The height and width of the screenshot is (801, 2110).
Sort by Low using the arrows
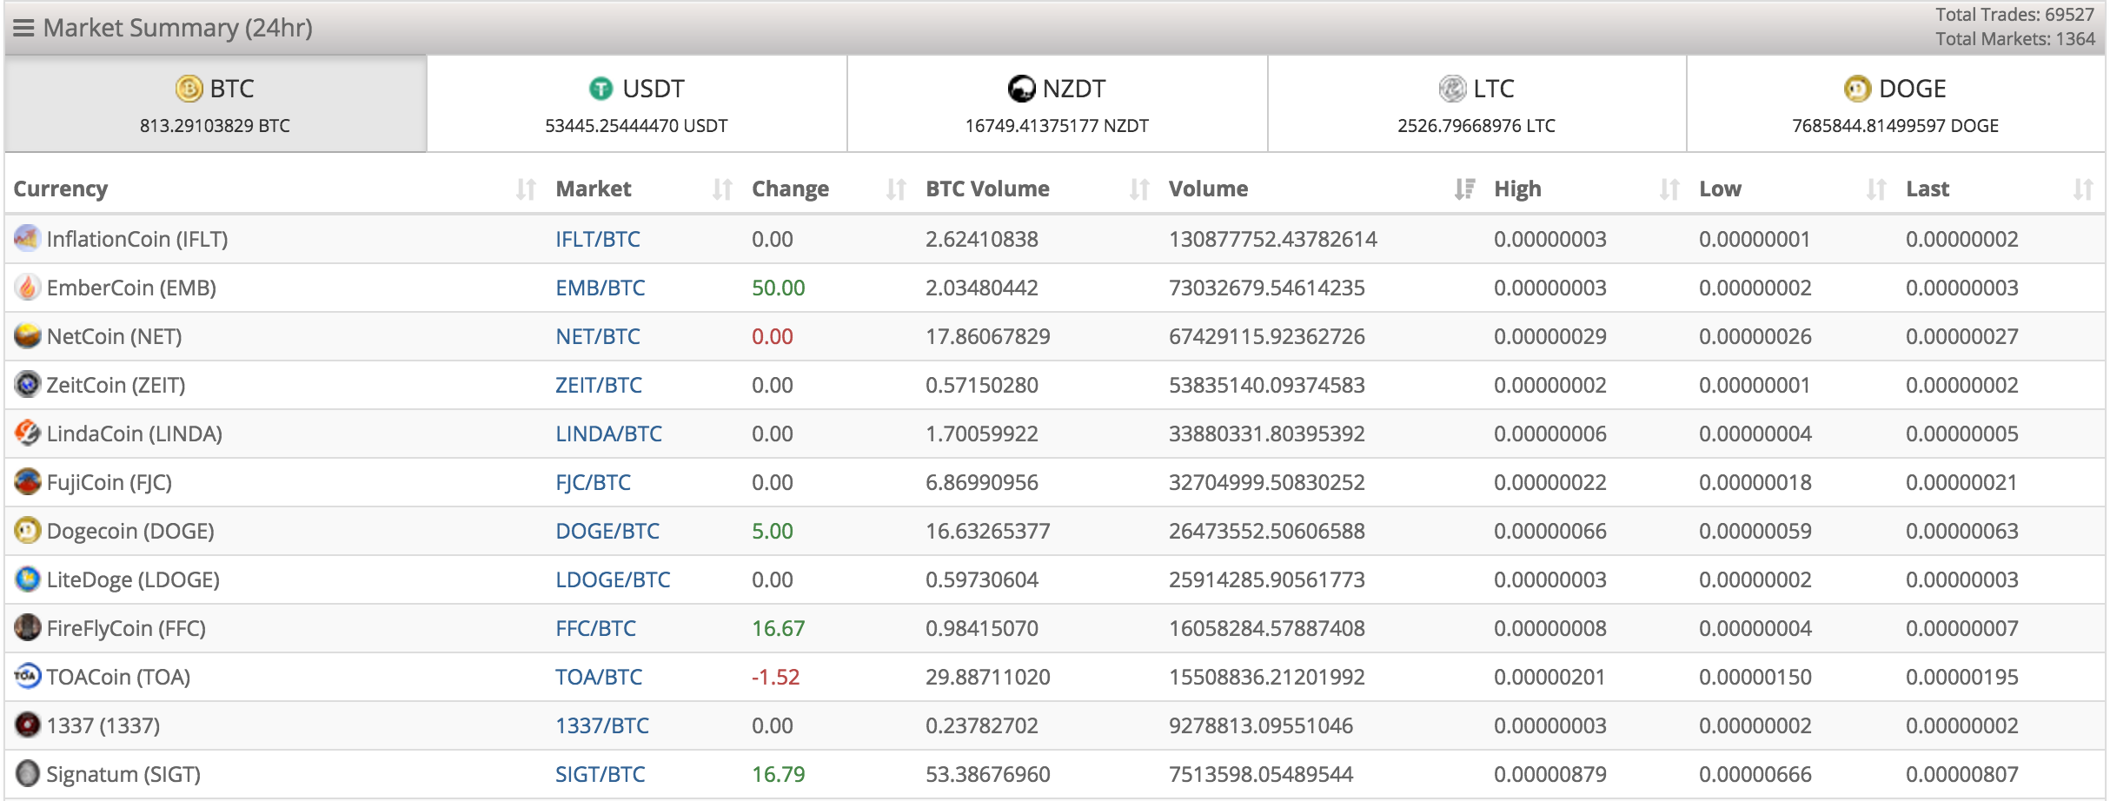[1876, 189]
